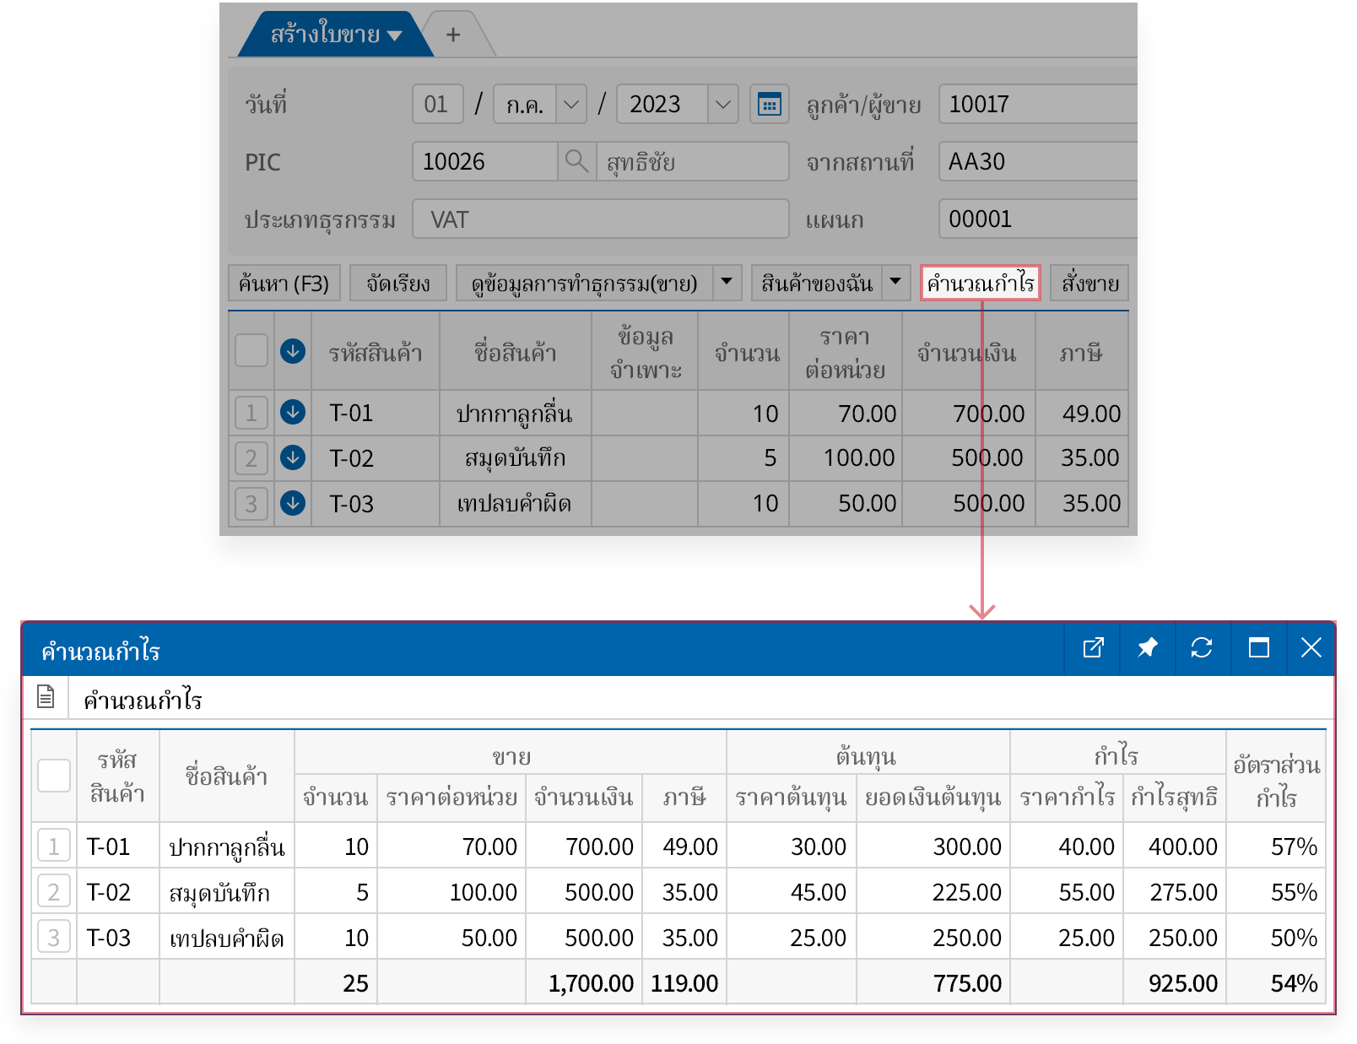
Task: Tick the select-all checkbox in sales table header
Action: coord(251,351)
